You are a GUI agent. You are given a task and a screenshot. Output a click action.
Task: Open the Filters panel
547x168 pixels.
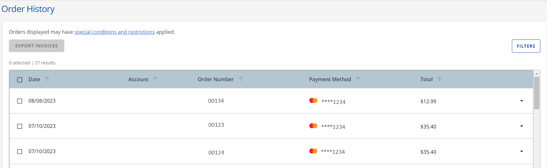[526, 46]
